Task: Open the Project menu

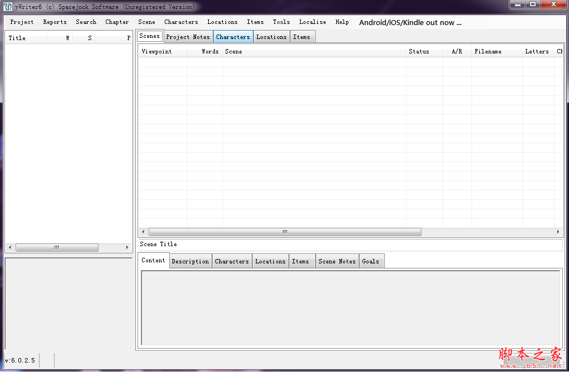Action: tap(22, 22)
